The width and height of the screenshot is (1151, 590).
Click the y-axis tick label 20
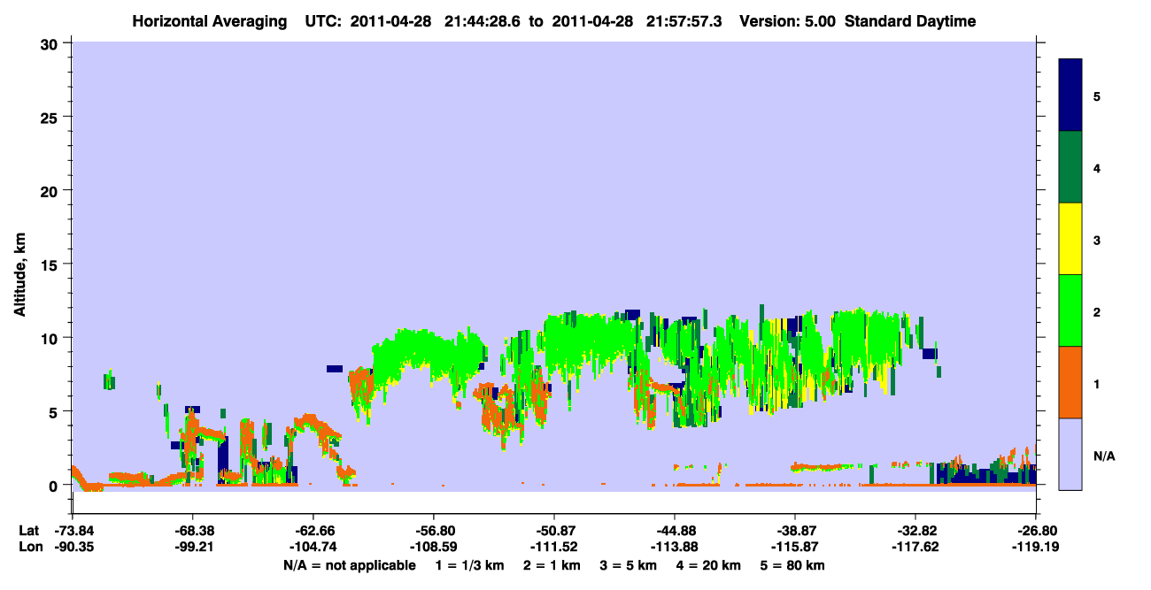(50, 190)
